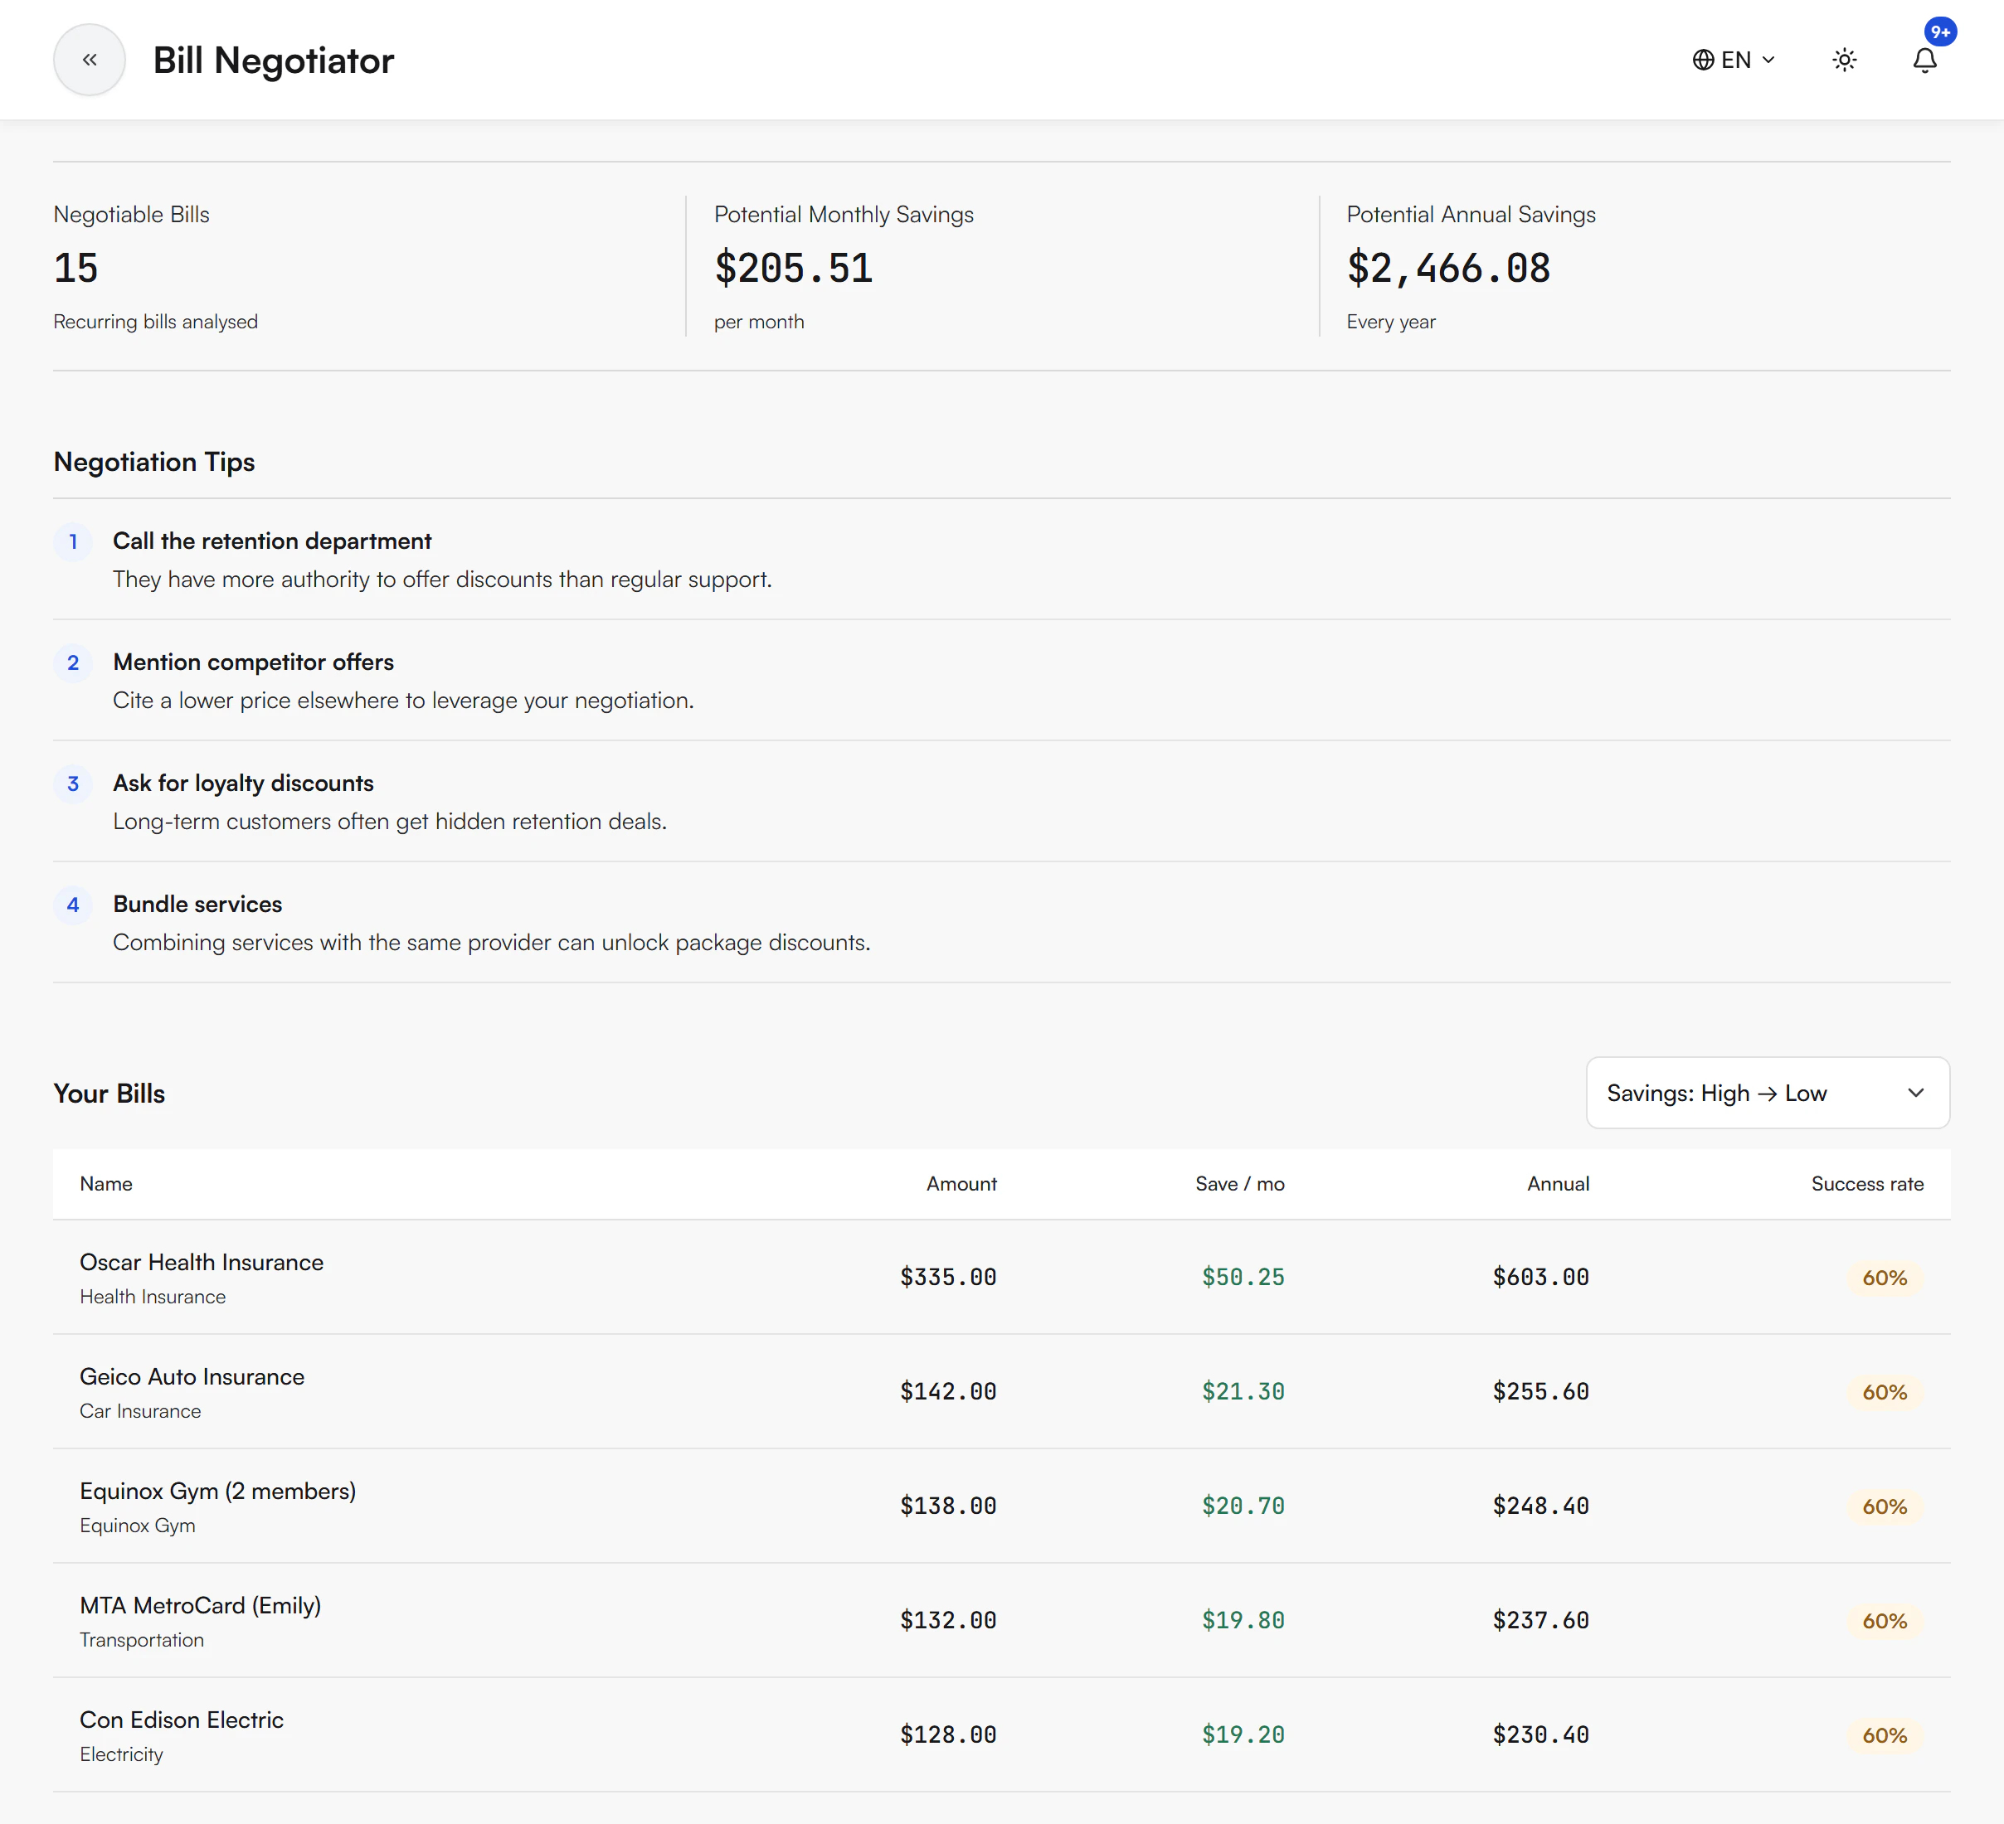
Task: Click the $2,466.08 annual savings figure
Action: click(x=1448, y=269)
